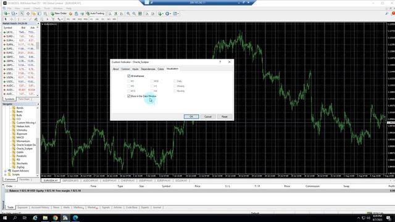Open the Periods clock dropdown

[168, 14]
